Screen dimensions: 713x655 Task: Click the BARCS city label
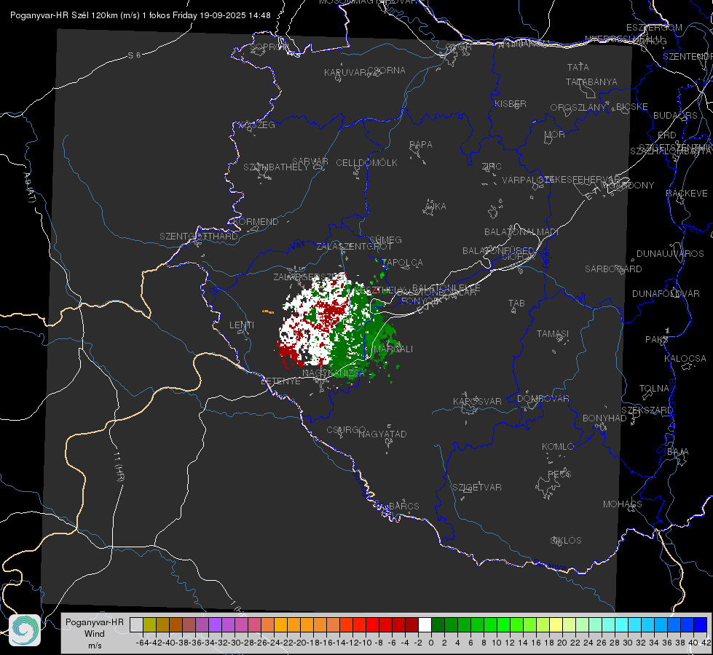coord(404,507)
